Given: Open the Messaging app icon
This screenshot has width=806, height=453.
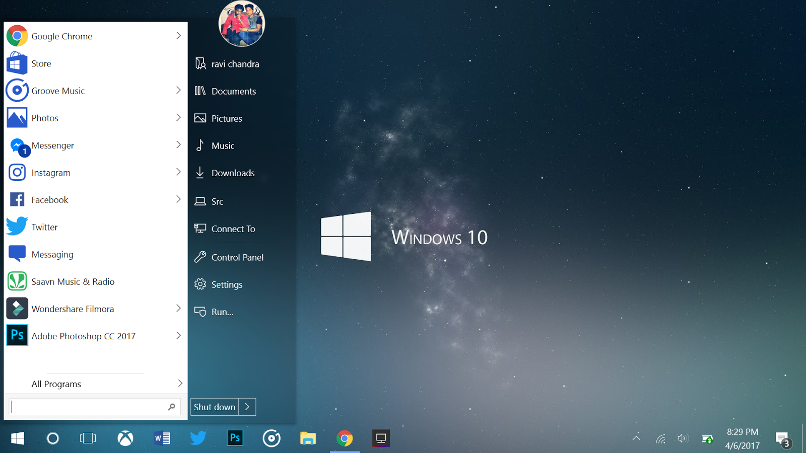Looking at the screenshot, I should pos(17,254).
